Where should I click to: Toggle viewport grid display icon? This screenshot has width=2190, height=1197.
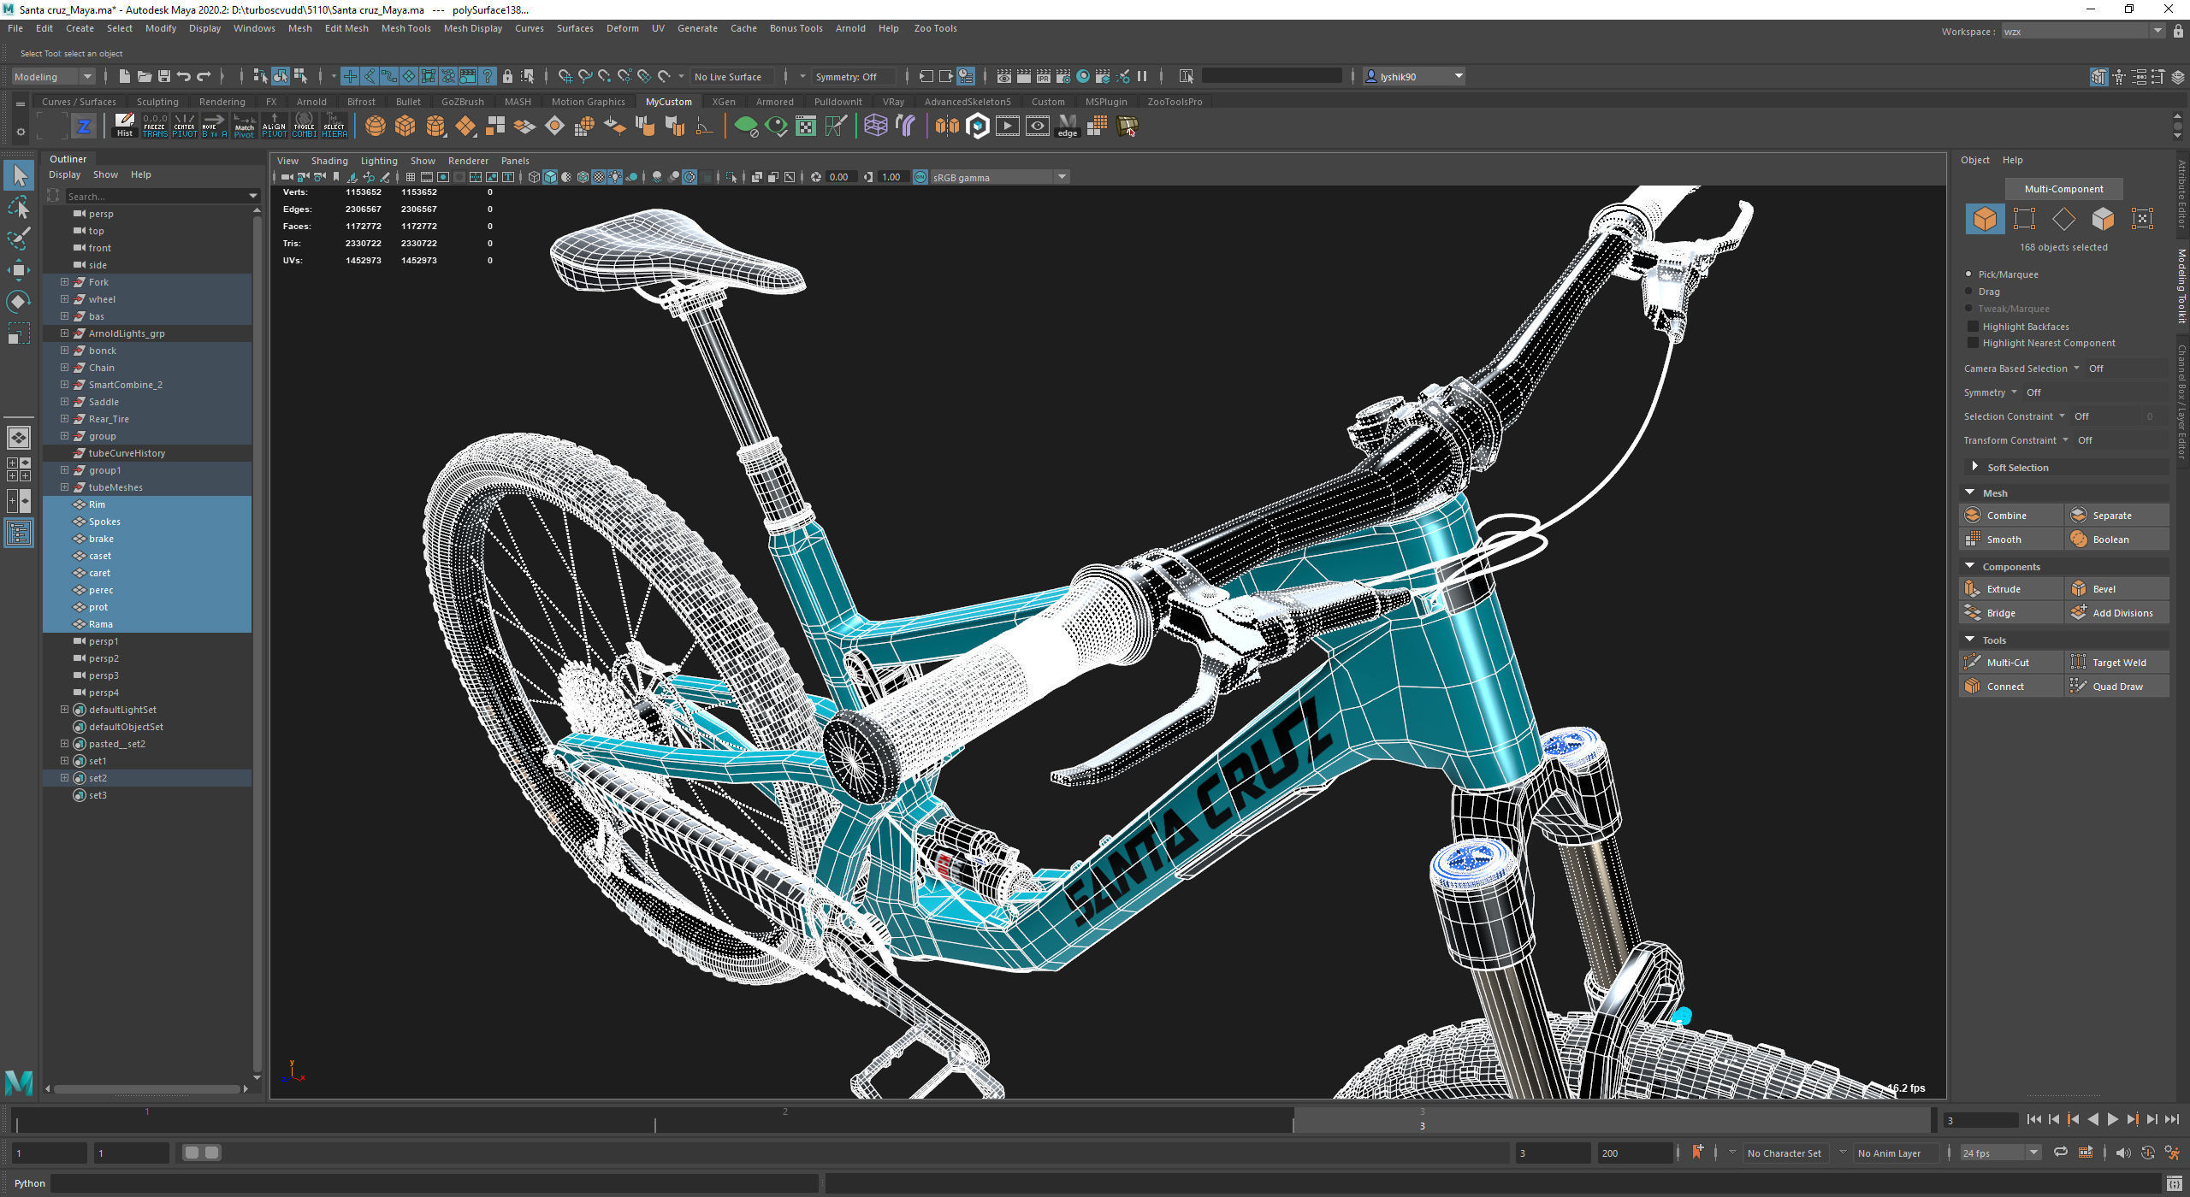(411, 177)
